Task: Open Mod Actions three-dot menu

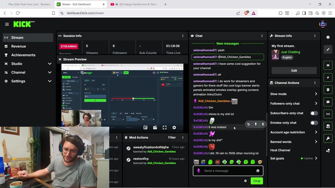Action: (x=183, y=137)
